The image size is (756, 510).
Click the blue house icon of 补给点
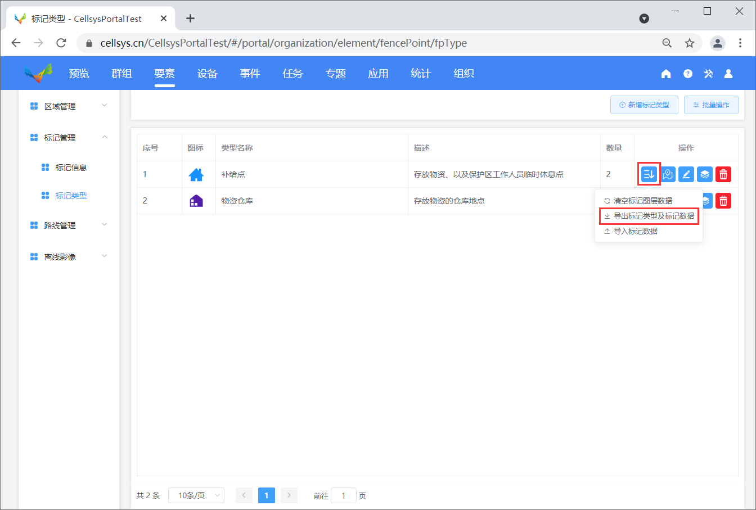pyautogui.click(x=196, y=174)
